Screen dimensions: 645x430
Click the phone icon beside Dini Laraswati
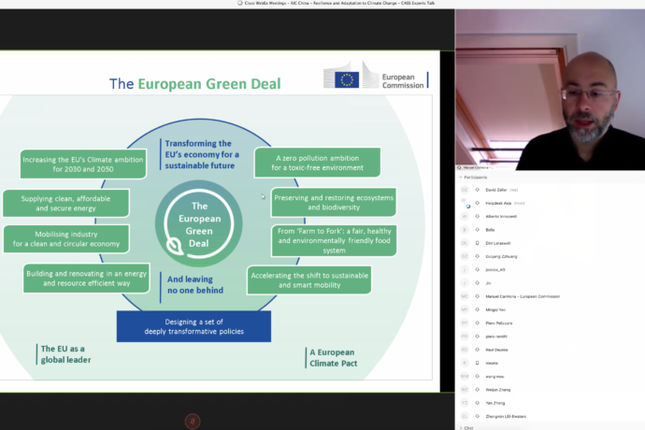tap(477, 243)
